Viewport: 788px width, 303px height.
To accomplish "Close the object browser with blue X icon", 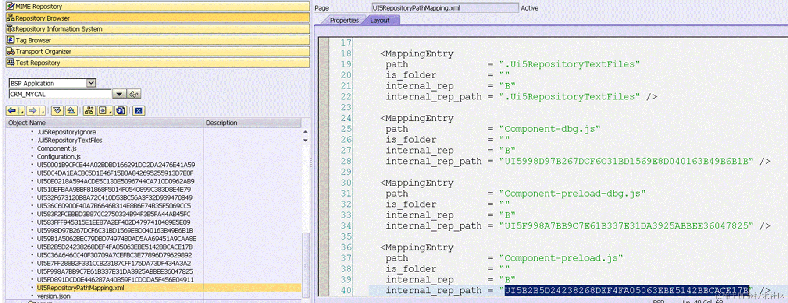I will coord(139,111).
